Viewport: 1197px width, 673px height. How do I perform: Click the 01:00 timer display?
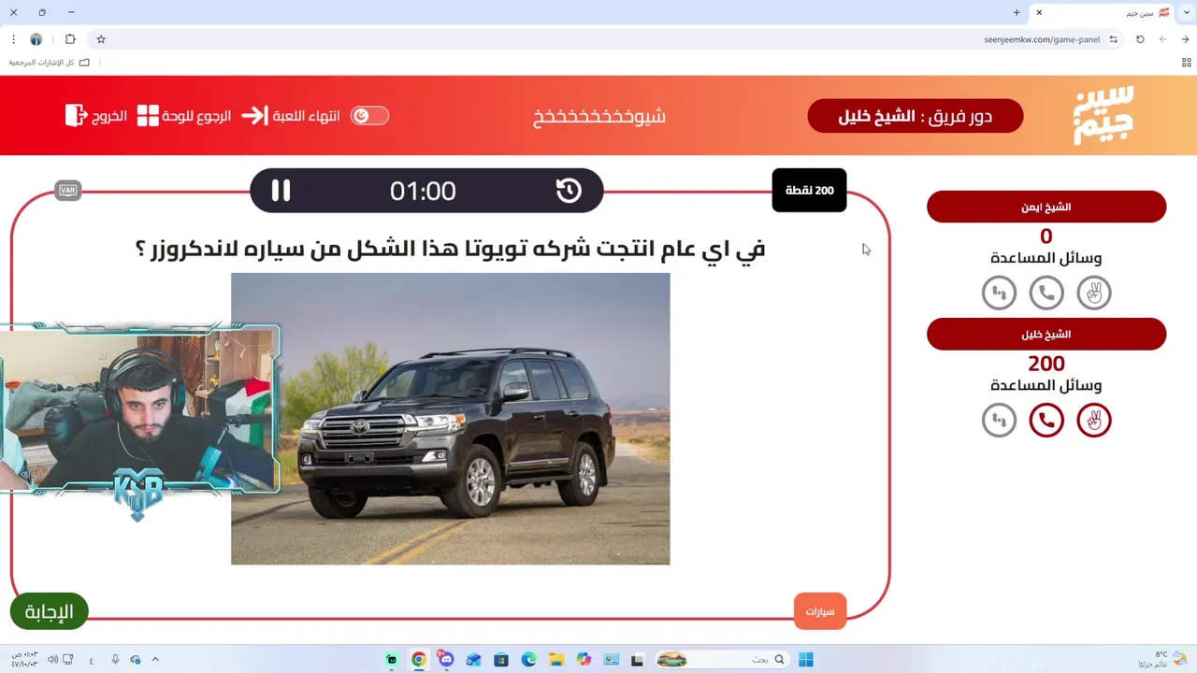(423, 191)
